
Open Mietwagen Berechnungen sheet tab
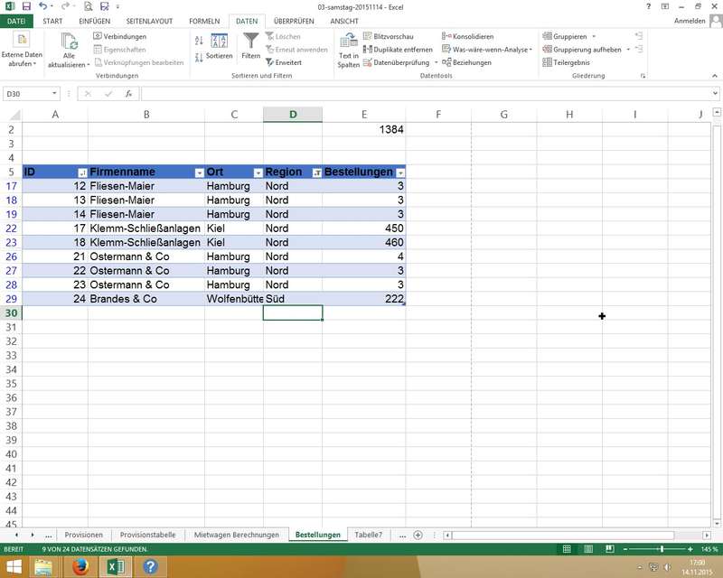pos(237,535)
